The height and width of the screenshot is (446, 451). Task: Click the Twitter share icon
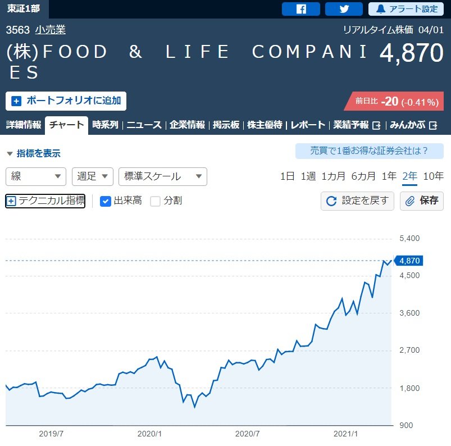click(344, 9)
